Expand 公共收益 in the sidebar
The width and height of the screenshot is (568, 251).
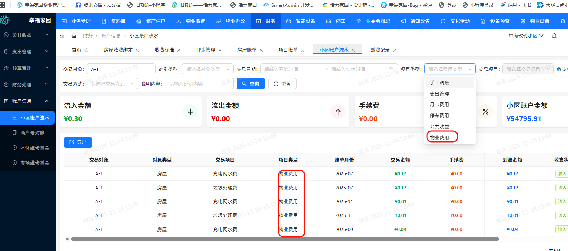pyautogui.click(x=28, y=35)
